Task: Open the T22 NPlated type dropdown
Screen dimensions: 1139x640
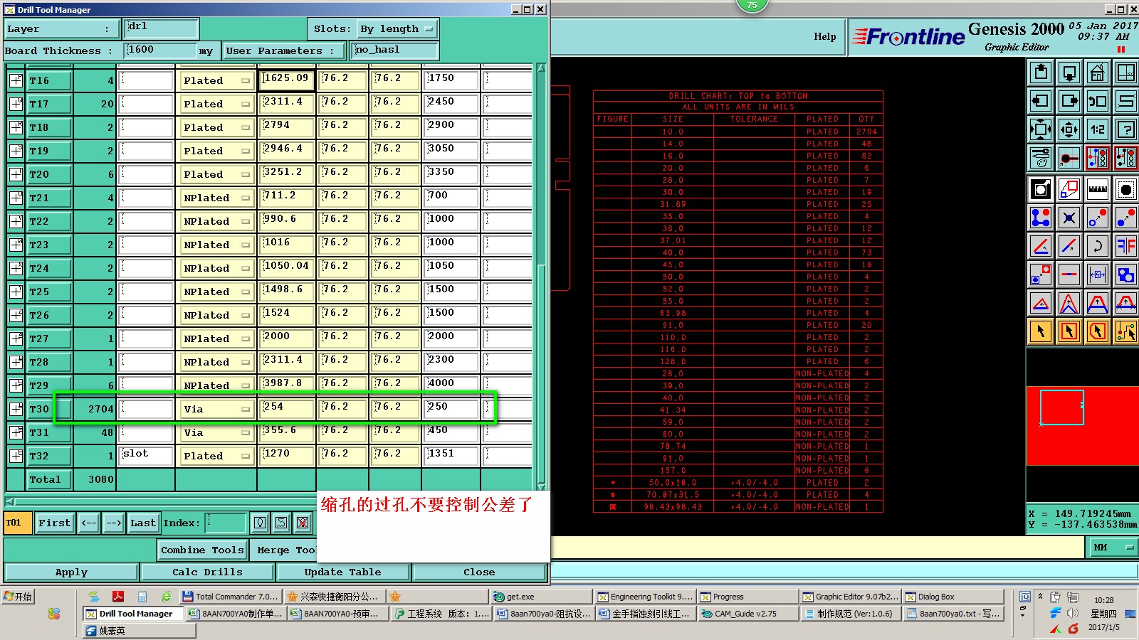Action: click(x=216, y=221)
